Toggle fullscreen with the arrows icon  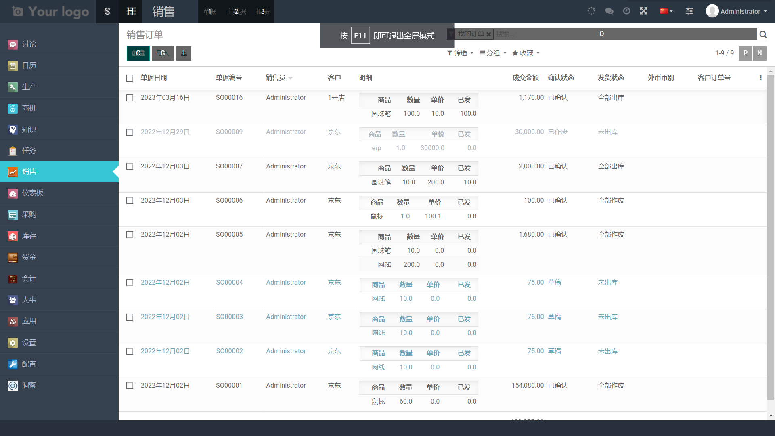point(644,11)
